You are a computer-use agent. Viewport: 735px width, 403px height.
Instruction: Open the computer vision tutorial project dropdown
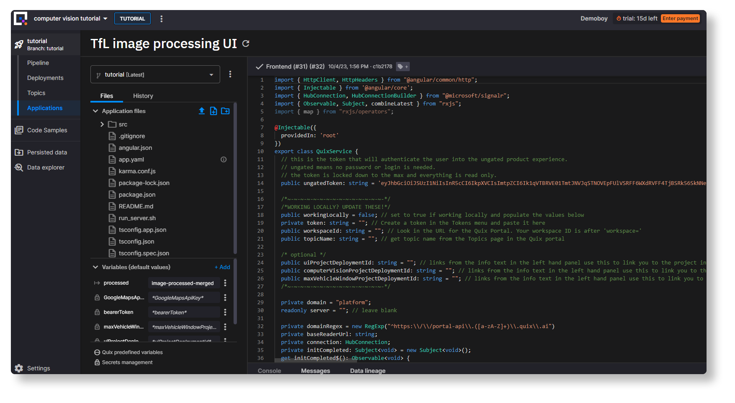pos(70,18)
